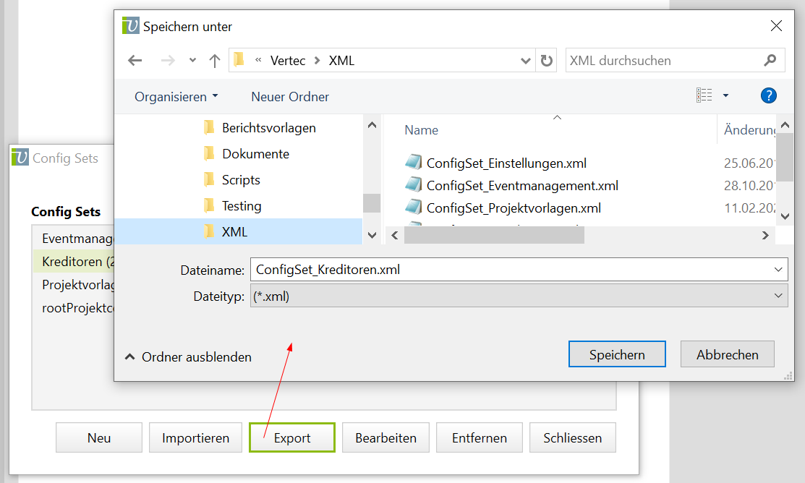Expand the Dateityp combo box
Image resolution: width=805 pixels, height=483 pixels.
pos(778,296)
